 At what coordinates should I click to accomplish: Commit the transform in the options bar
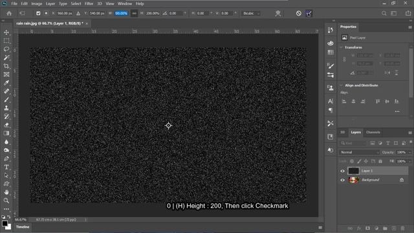309,13
